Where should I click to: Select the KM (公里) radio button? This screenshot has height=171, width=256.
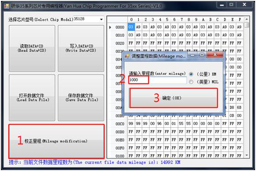click(x=191, y=74)
